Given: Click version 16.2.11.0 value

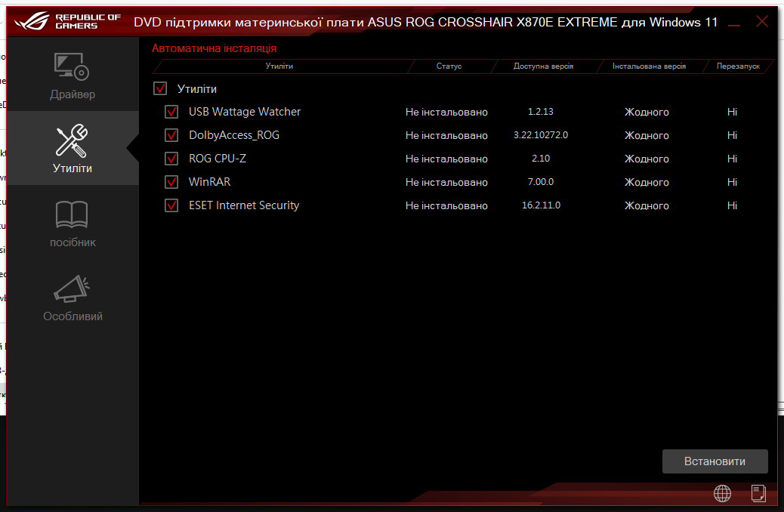Looking at the screenshot, I should click(541, 205).
